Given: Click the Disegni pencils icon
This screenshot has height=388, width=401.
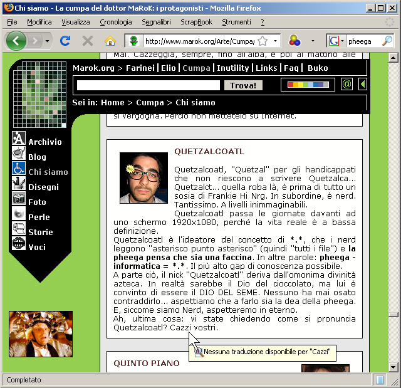Looking at the screenshot, I should pyautogui.click(x=19, y=184).
